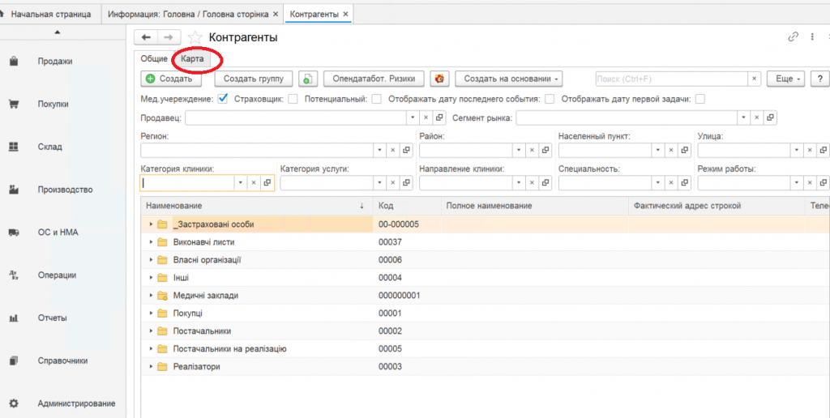Click the red icon before Создать на основании
Viewport: 830px width, 418px height.
tap(439, 79)
